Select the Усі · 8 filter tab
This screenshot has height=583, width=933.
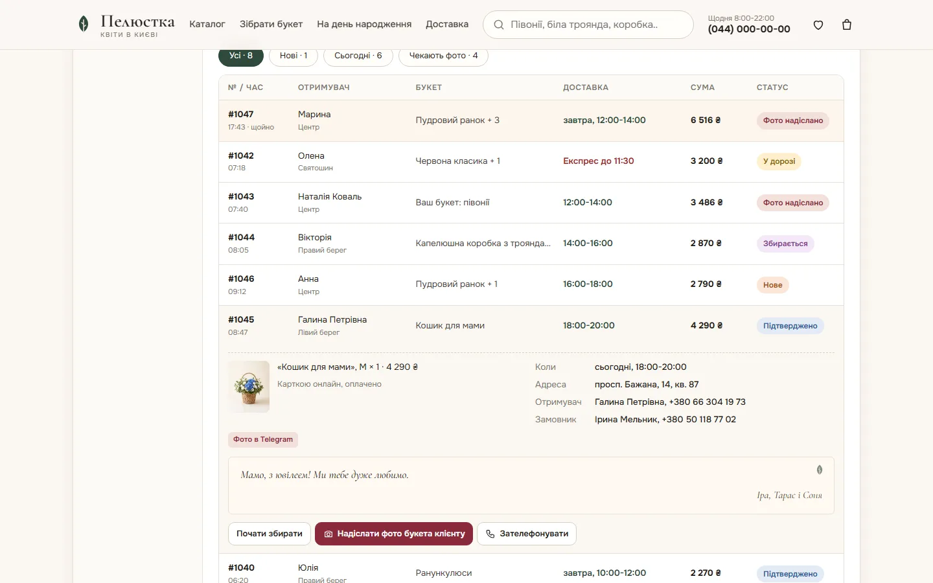[241, 56]
